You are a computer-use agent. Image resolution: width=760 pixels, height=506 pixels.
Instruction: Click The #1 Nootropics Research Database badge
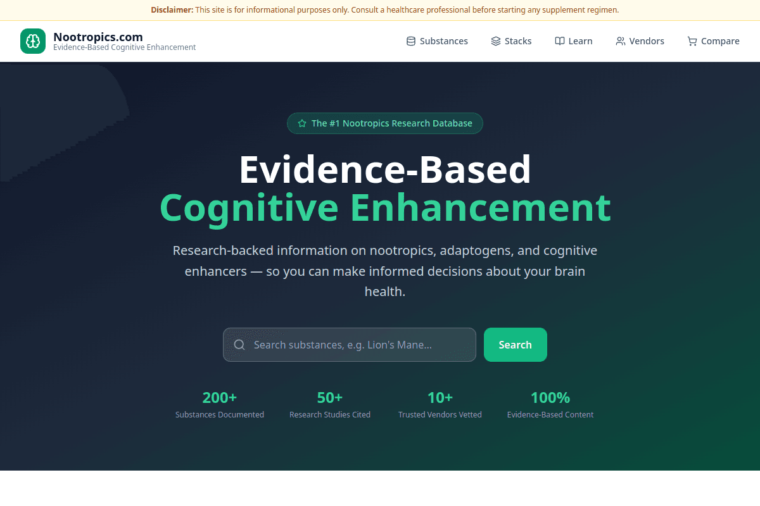(385, 123)
